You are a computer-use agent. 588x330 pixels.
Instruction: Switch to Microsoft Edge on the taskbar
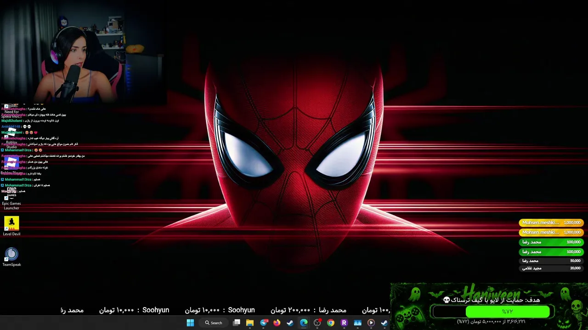[x=304, y=323]
